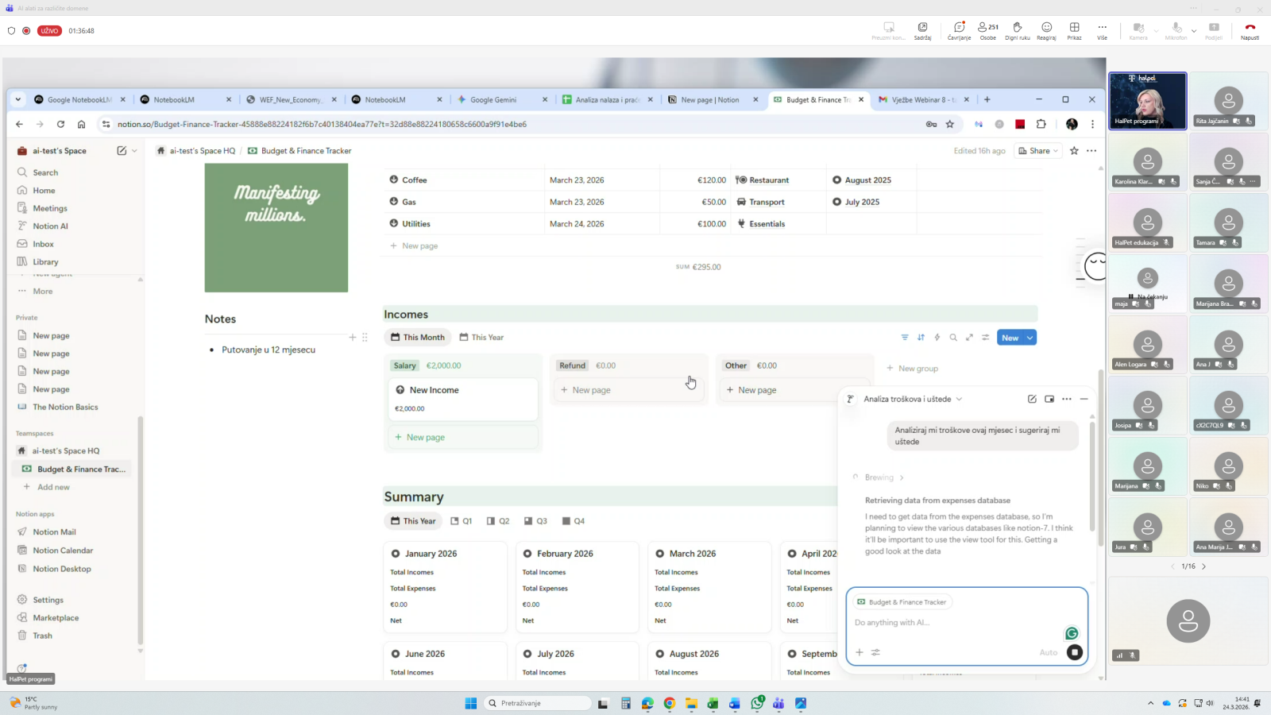
Task: Open search in the Incomes database
Action: (953, 338)
